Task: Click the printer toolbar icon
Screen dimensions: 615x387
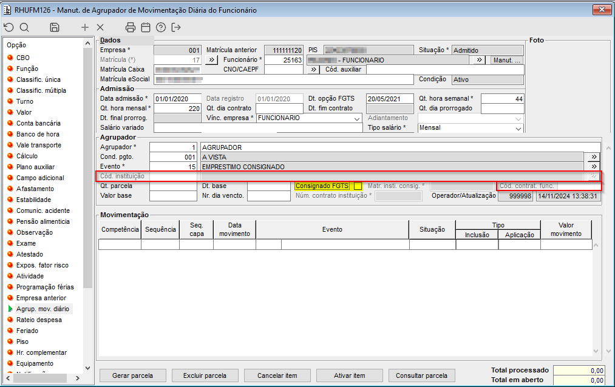Action: 130,27
